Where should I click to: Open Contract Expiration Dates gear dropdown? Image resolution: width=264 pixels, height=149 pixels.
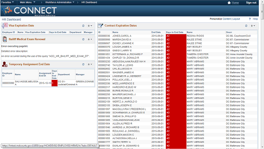click(x=253, y=26)
